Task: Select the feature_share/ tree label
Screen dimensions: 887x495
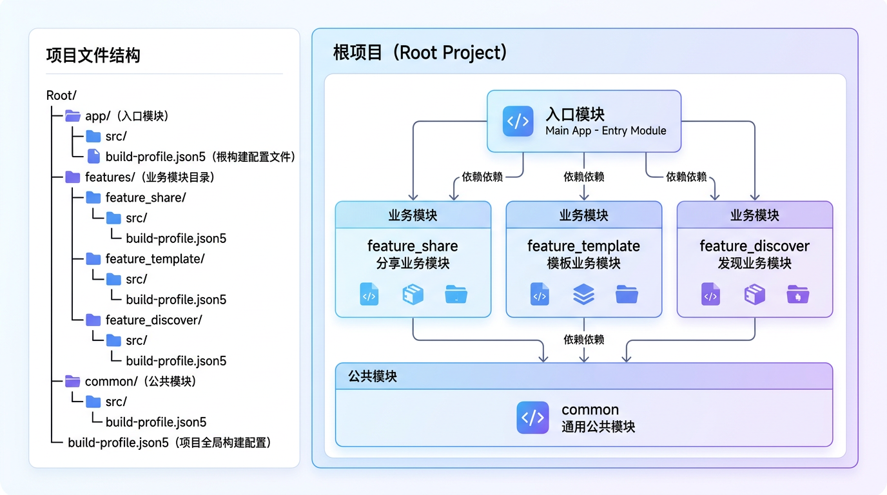Action: coord(146,197)
